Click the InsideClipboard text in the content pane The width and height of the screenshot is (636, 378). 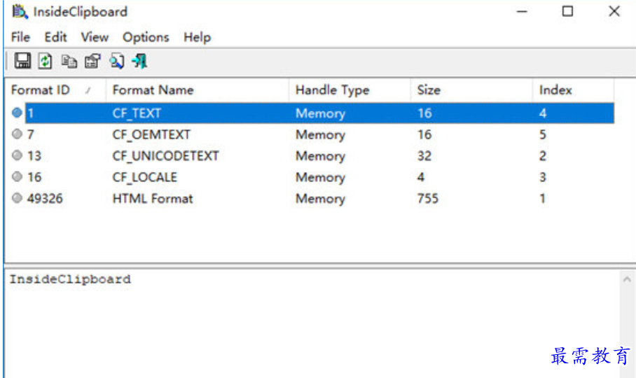[x=70, y=279]
